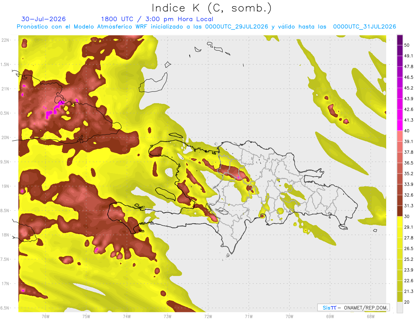Screen dimensions: 416x321
Task: Click the "71W" longitude axis label
Action: point(249,316)
